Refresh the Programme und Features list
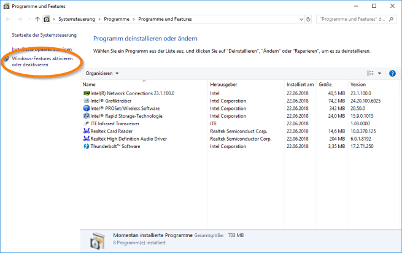The height and width of the screenshot is (253, 402). coord(309,19)
